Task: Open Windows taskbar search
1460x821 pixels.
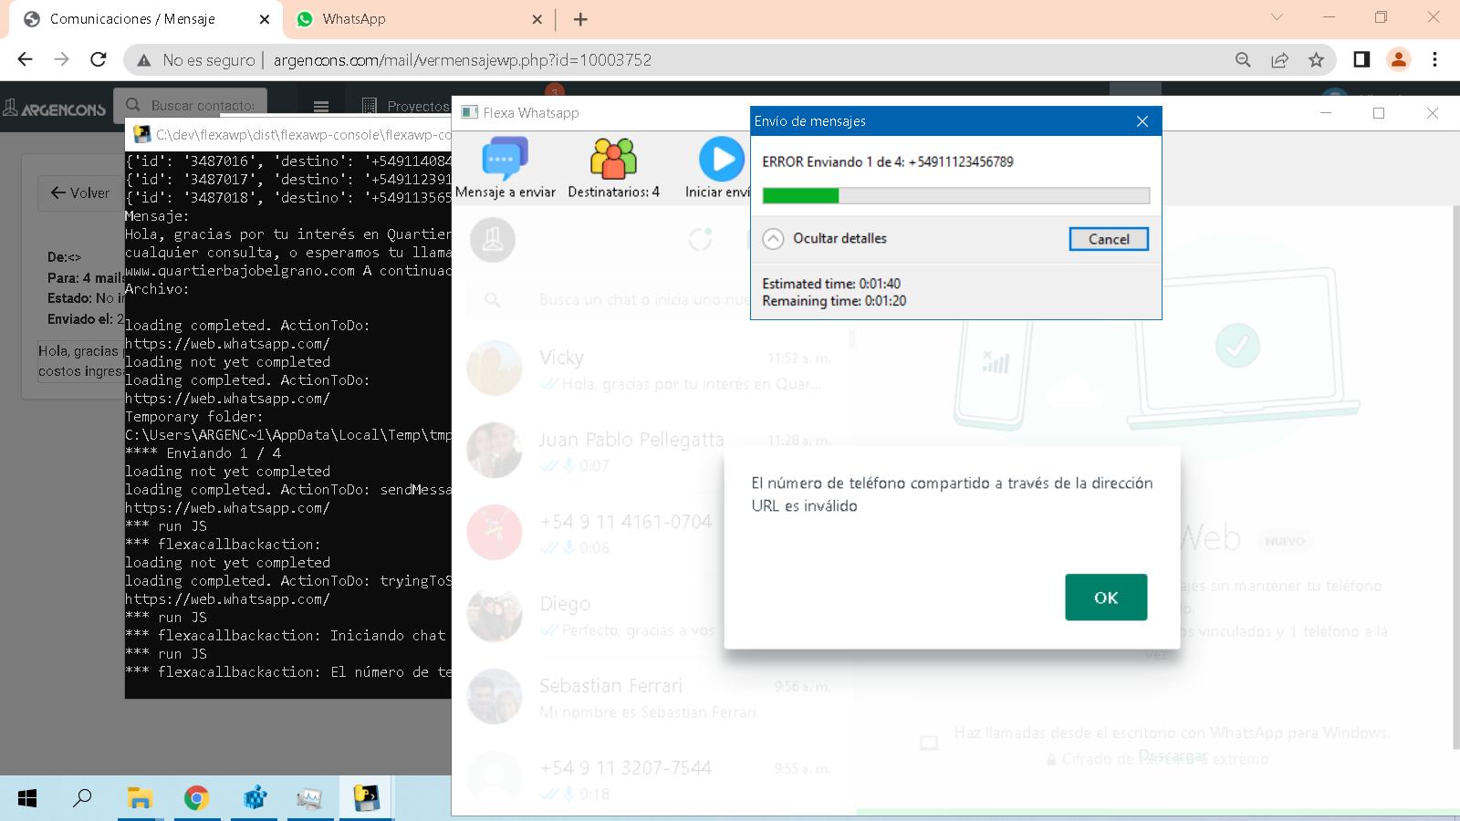Action: (82, 798)
